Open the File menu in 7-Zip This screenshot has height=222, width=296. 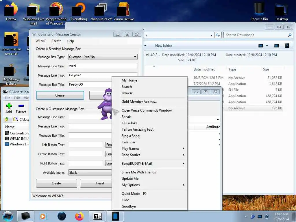(x=8, y=98)
